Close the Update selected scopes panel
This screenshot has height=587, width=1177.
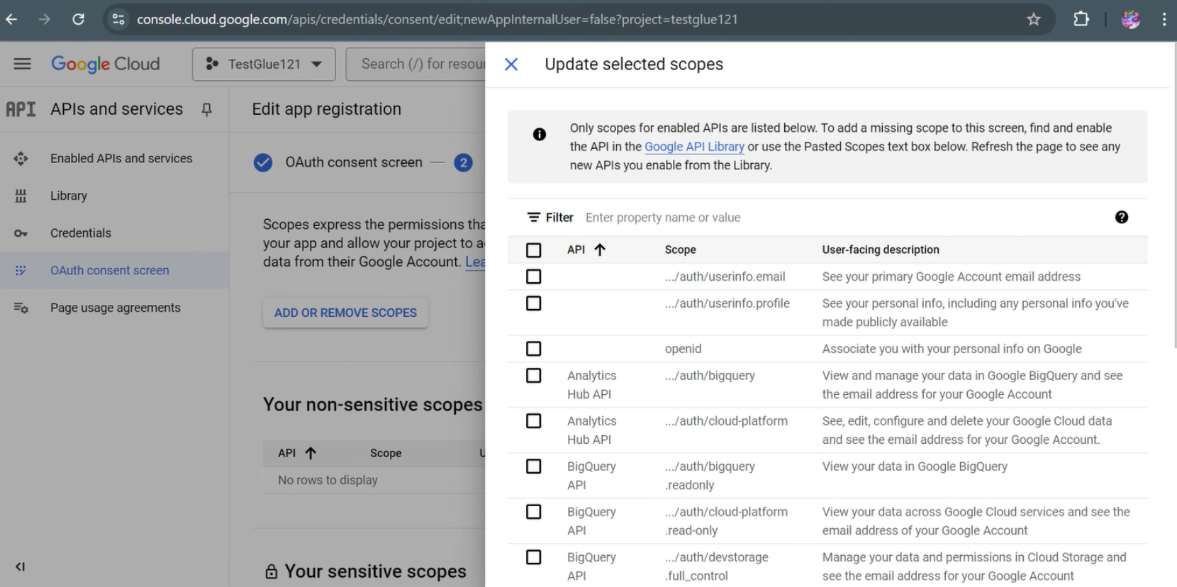tap(511, 65)
